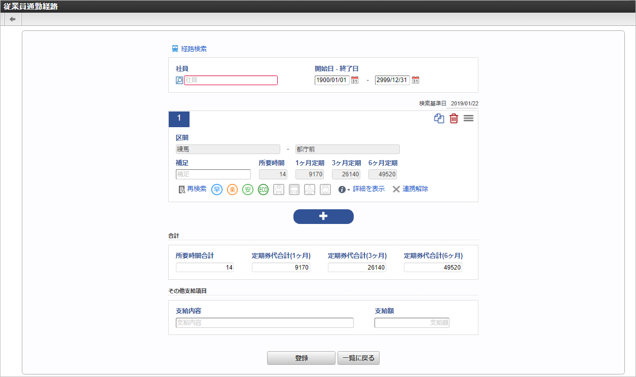Click the 練馬 departure station field

coord(228,149)
